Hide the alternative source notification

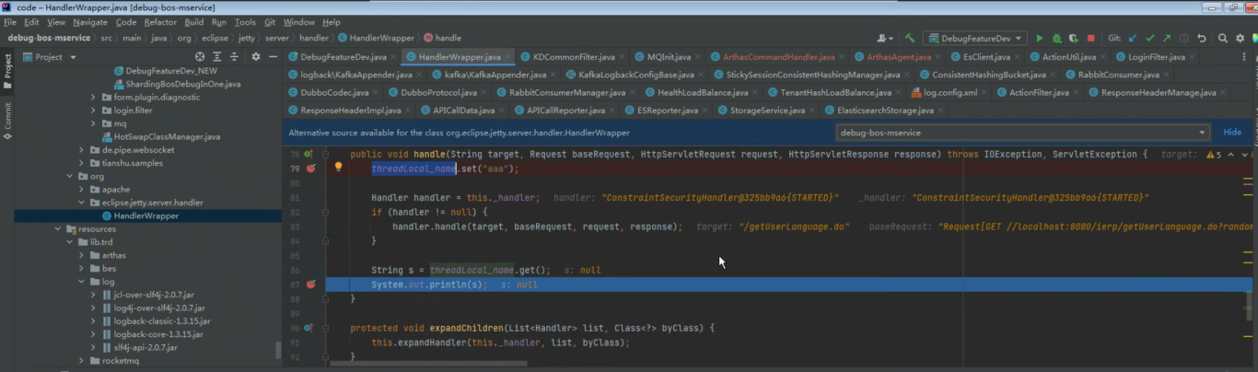pyautogui.click(x=1232, y=132)
